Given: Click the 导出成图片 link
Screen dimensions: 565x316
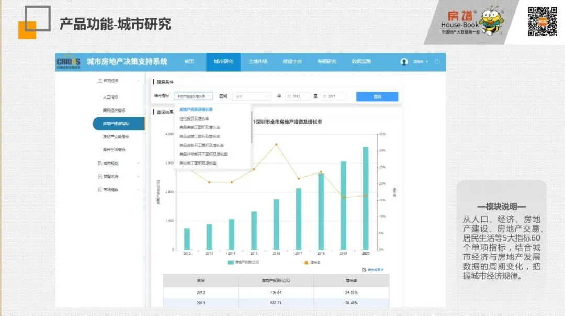Looking at the screenshot, I should tap(377, 269).
